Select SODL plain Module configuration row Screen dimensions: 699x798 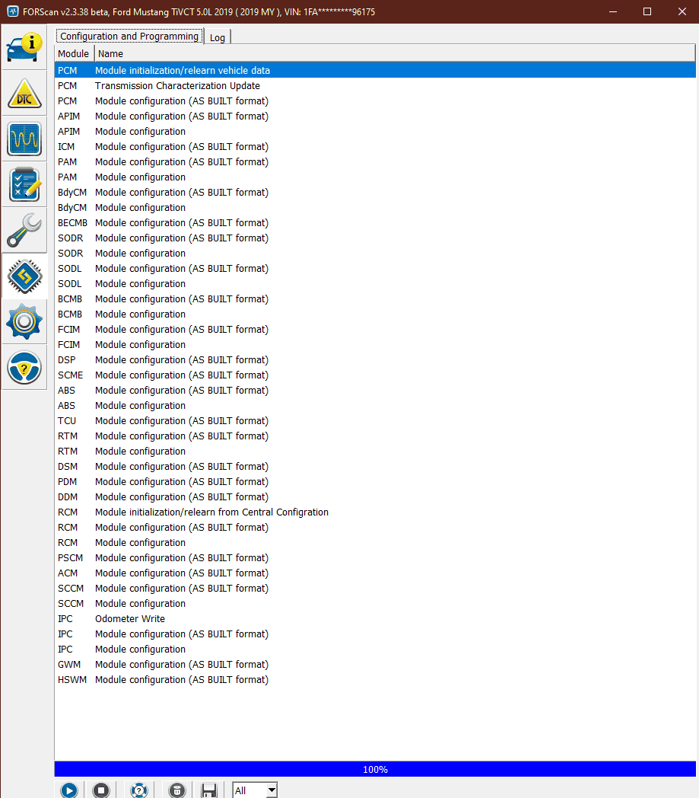tap(375, 283)
